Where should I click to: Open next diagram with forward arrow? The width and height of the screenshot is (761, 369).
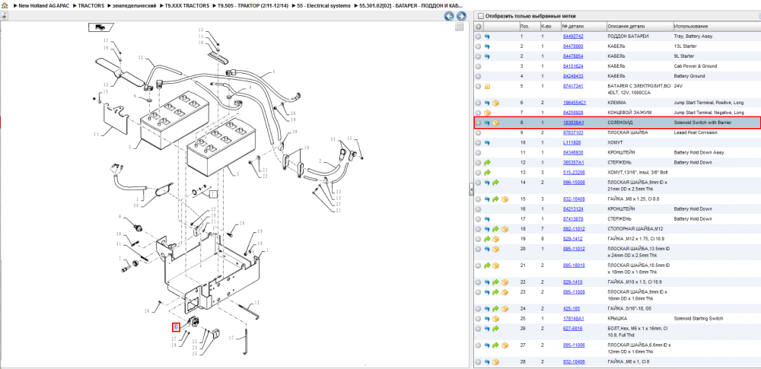pyautogui.click(x=461, y=16)
